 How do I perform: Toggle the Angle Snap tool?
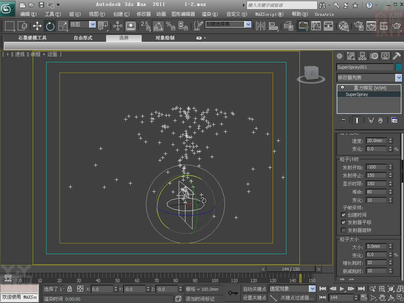(158, 26)
